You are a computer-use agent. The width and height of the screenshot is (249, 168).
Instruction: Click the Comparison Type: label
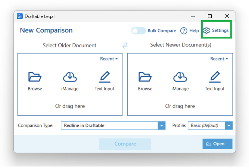click(x=36, y=125)
